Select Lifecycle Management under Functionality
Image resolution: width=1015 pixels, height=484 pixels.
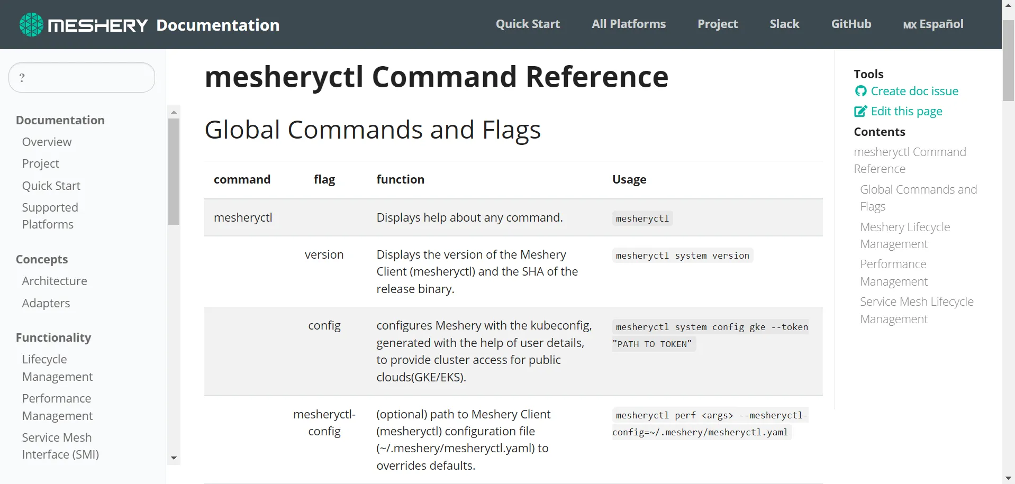tap(57, 368)
